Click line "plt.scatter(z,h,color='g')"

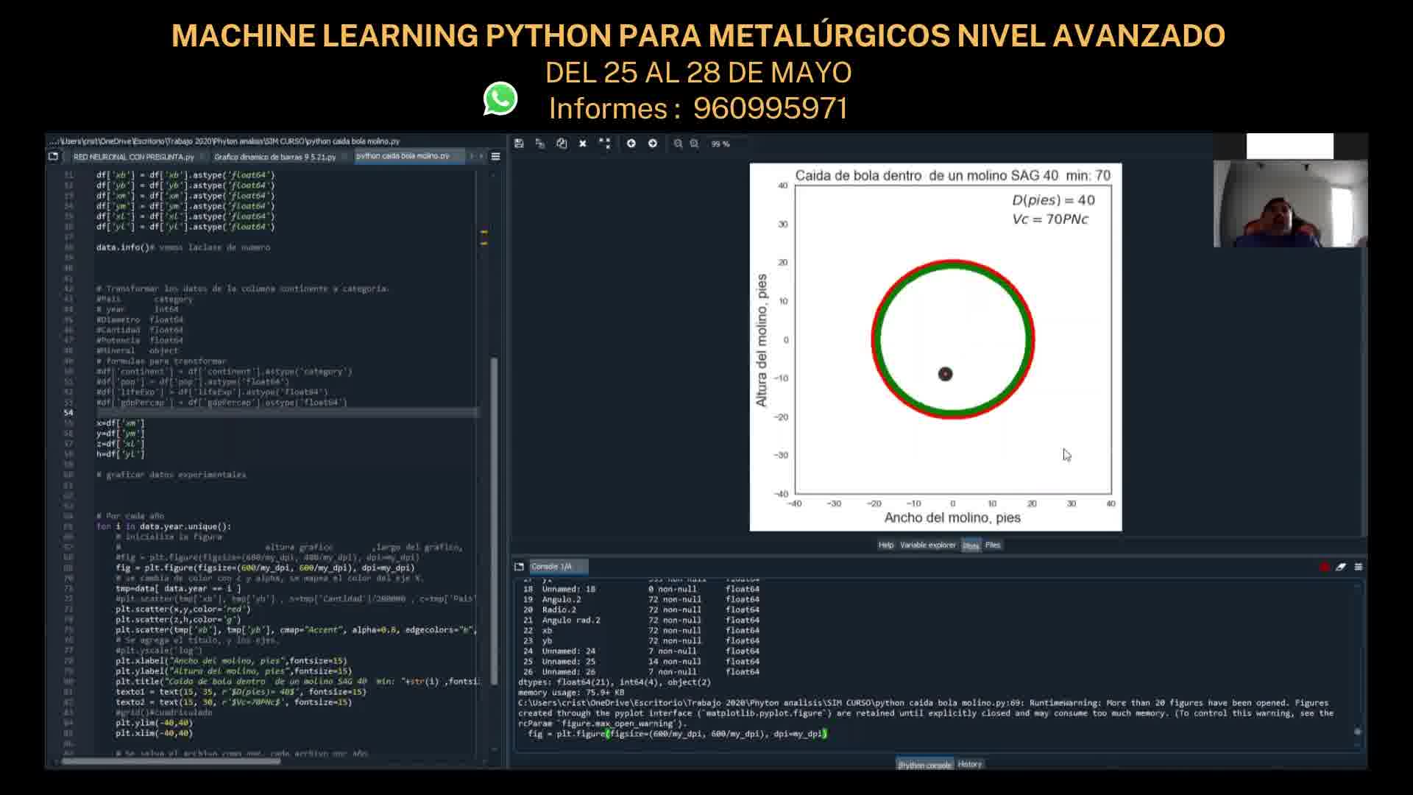pyautogui.click(x=178, y=619)
